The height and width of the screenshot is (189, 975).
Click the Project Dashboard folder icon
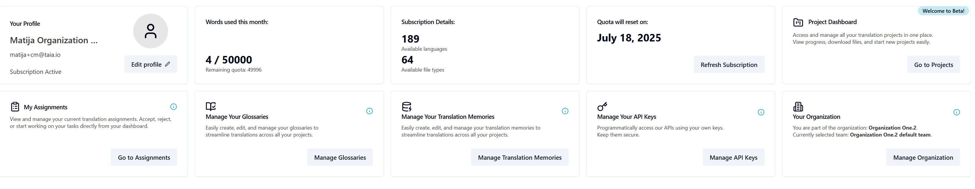tap(798, 22)
